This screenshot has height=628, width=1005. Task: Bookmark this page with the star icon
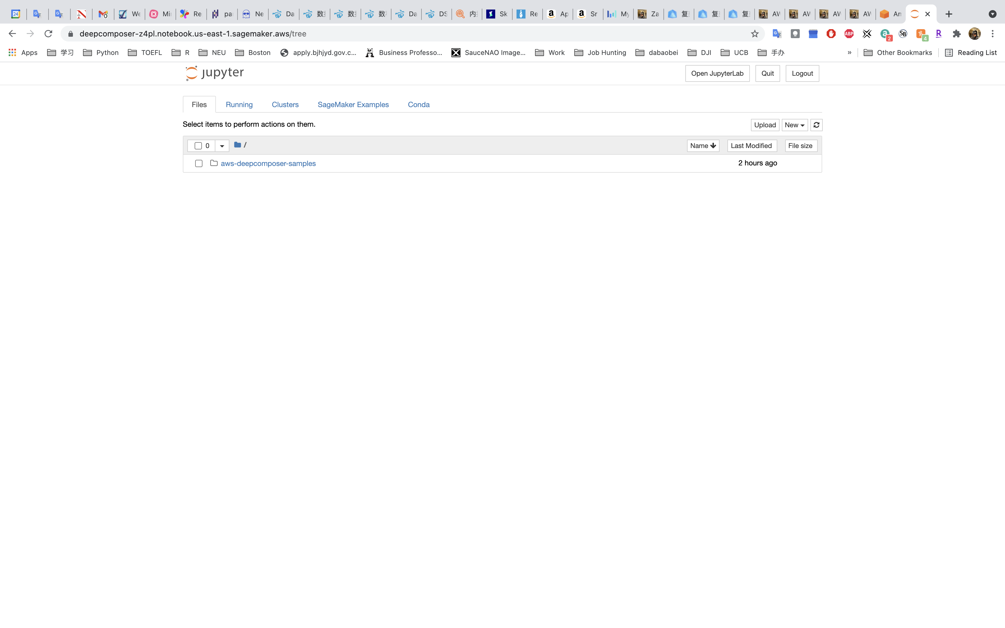pos(755,34)
